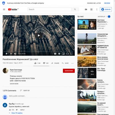Click the red Subscribe button
This screenshot has height=115, width=115.
[69, 71]
